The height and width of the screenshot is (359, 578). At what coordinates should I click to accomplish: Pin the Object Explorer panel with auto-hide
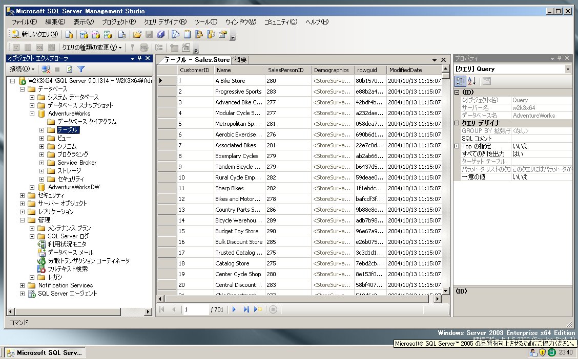[140, 58]
